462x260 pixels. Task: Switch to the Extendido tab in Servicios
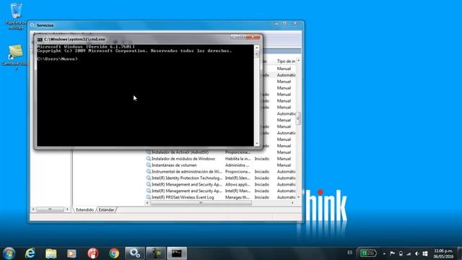(84, 210)
